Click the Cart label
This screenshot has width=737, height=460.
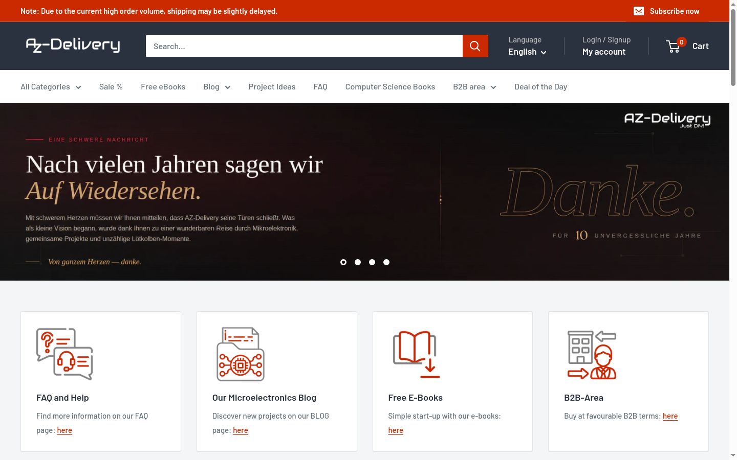coord(701,46)
